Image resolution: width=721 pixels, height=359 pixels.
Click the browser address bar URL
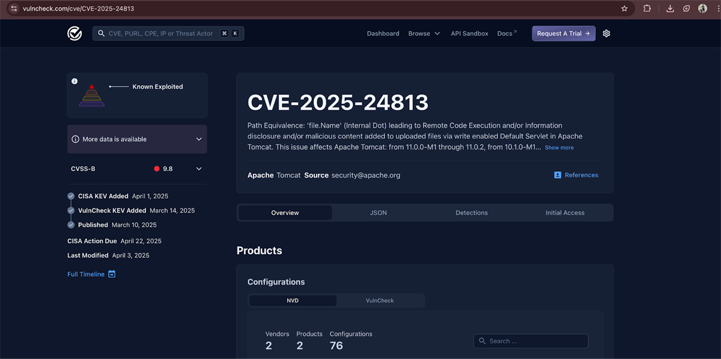pyautogui.click(x=78, y=8)
